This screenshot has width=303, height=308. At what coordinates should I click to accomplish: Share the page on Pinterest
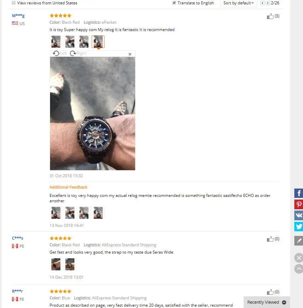click(298, 204)
